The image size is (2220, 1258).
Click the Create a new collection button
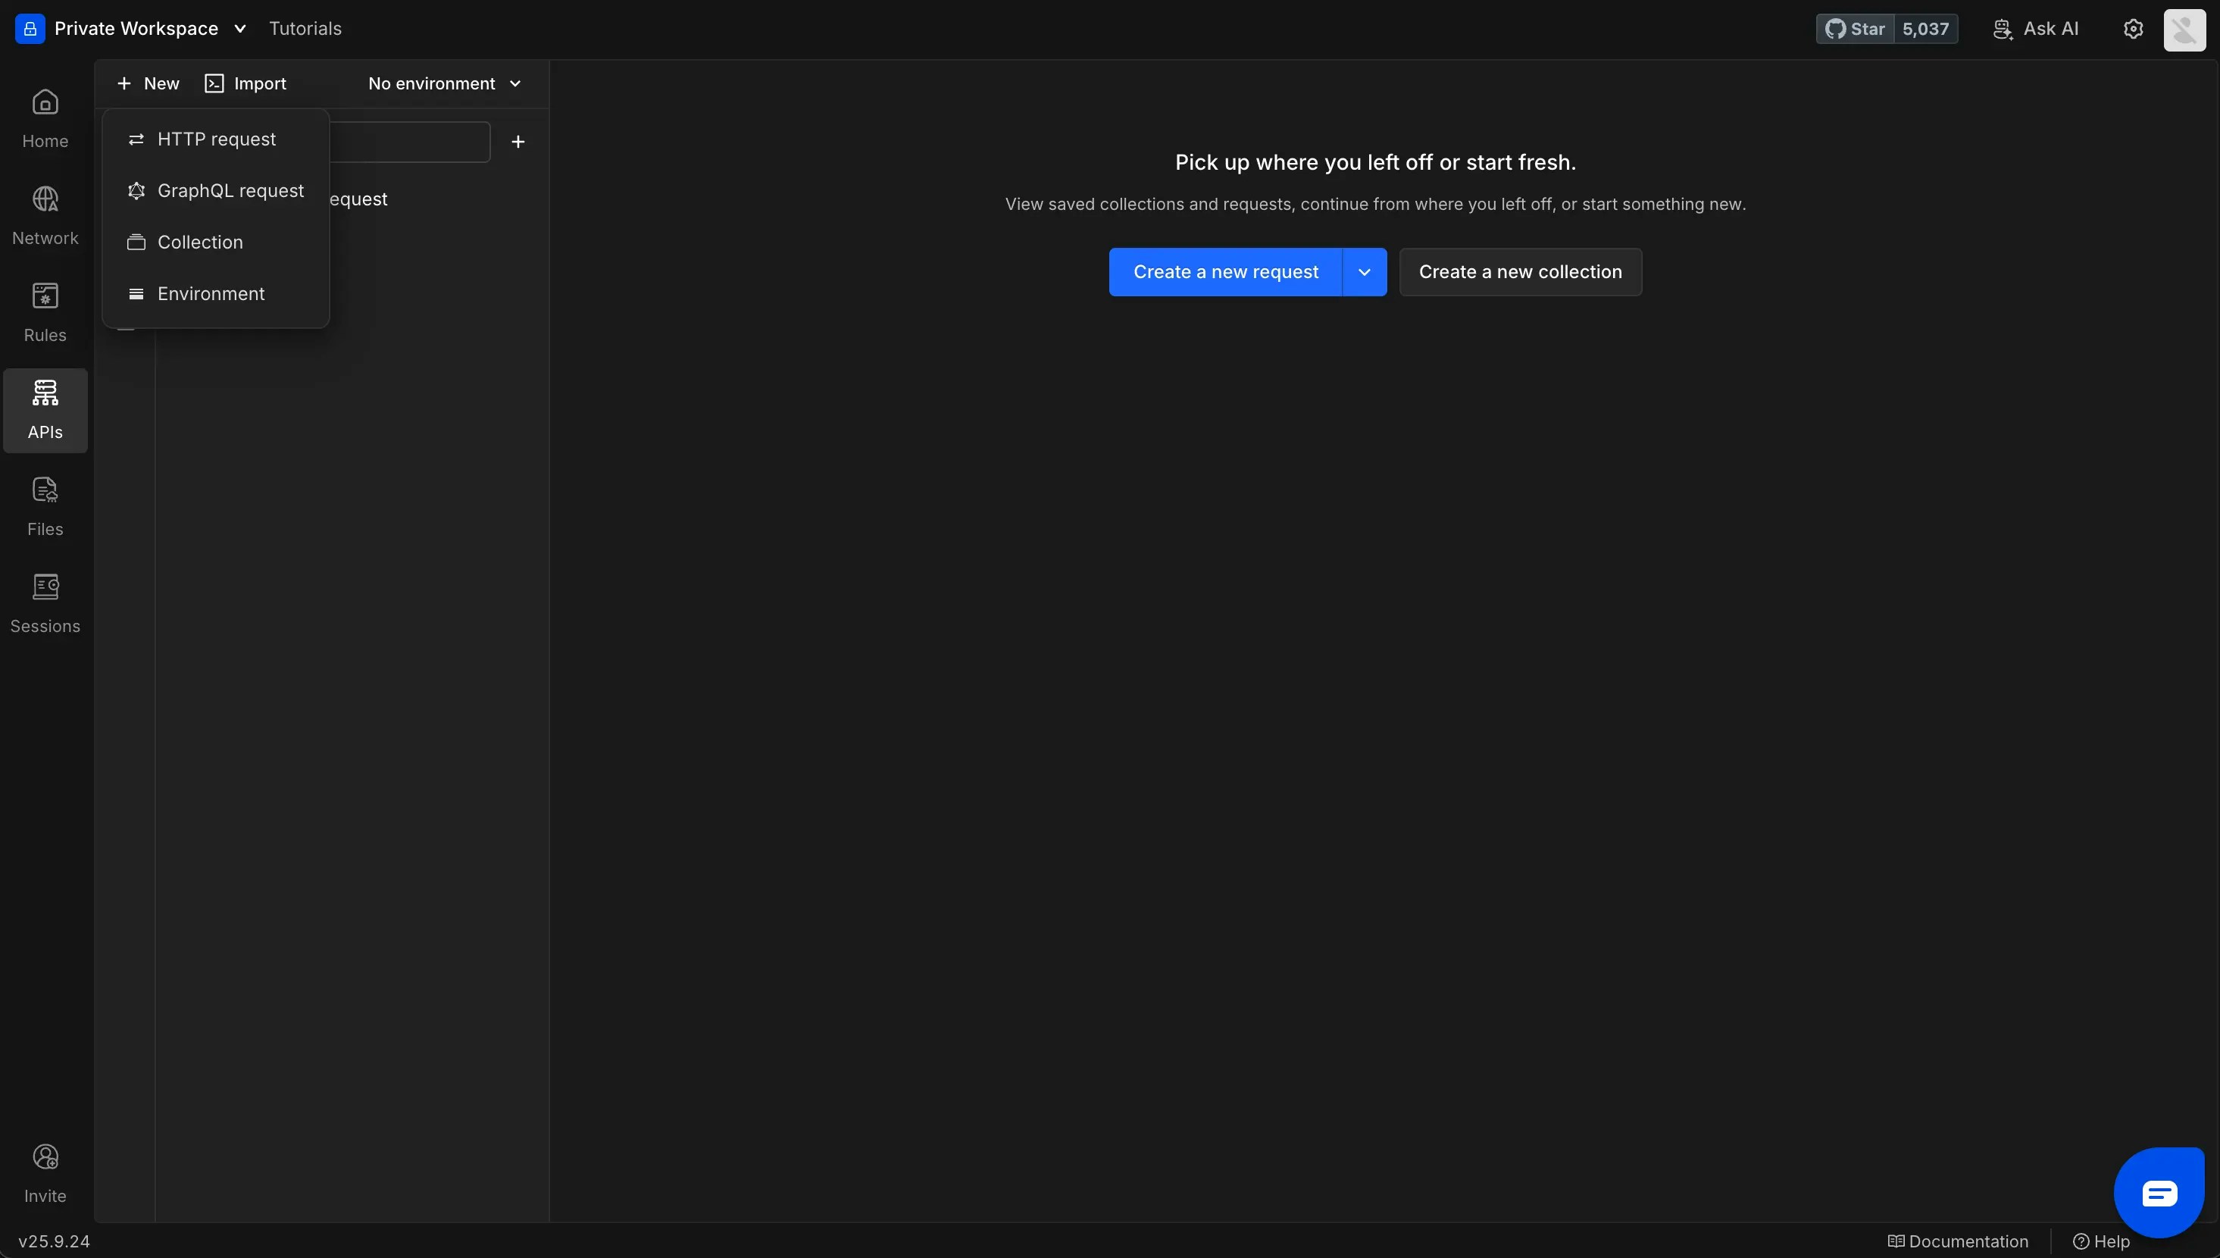(x=1519, y=272)
